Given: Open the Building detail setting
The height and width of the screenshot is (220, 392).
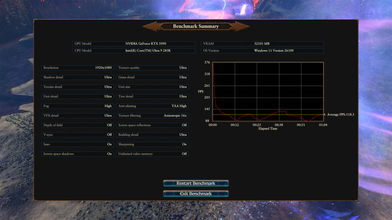Looking at the screenshot, I should pos(153,134).
